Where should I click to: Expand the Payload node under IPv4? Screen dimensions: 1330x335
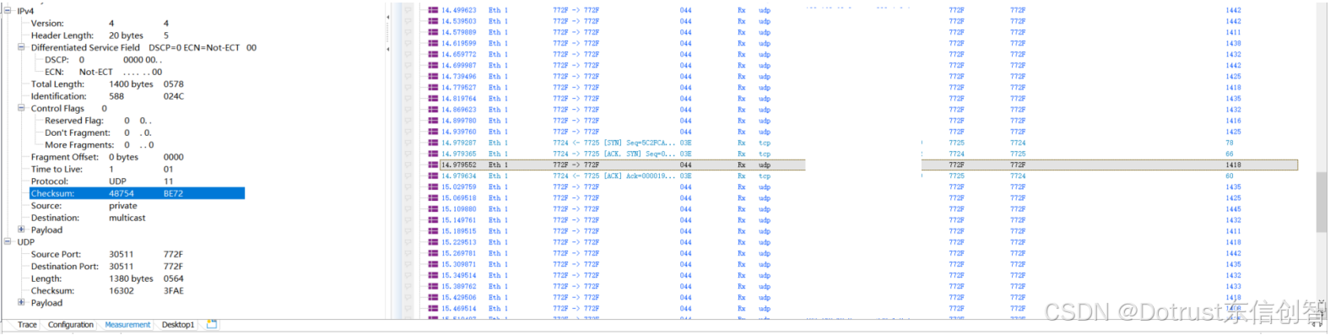click(21, 230)
